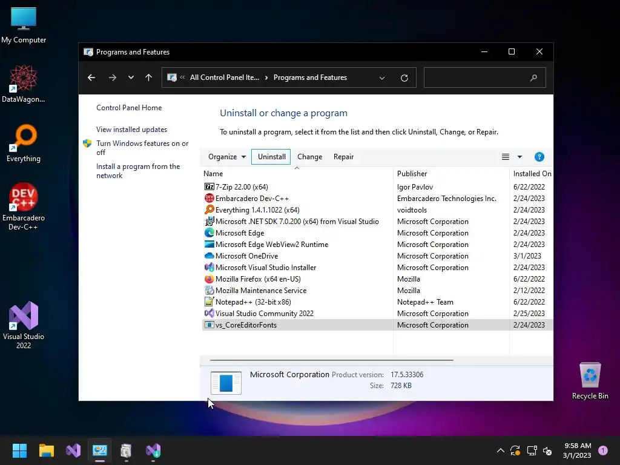The width and height of the screenshot is (620, 465).
Task: Open Visual Studio from the taskbar
Action: 73,450
